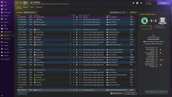The width and height of the screenshot is (172, 97).
Task: Open the Dynamics sidebar icon
Action: pyautogui.click(x=2, y=16)
